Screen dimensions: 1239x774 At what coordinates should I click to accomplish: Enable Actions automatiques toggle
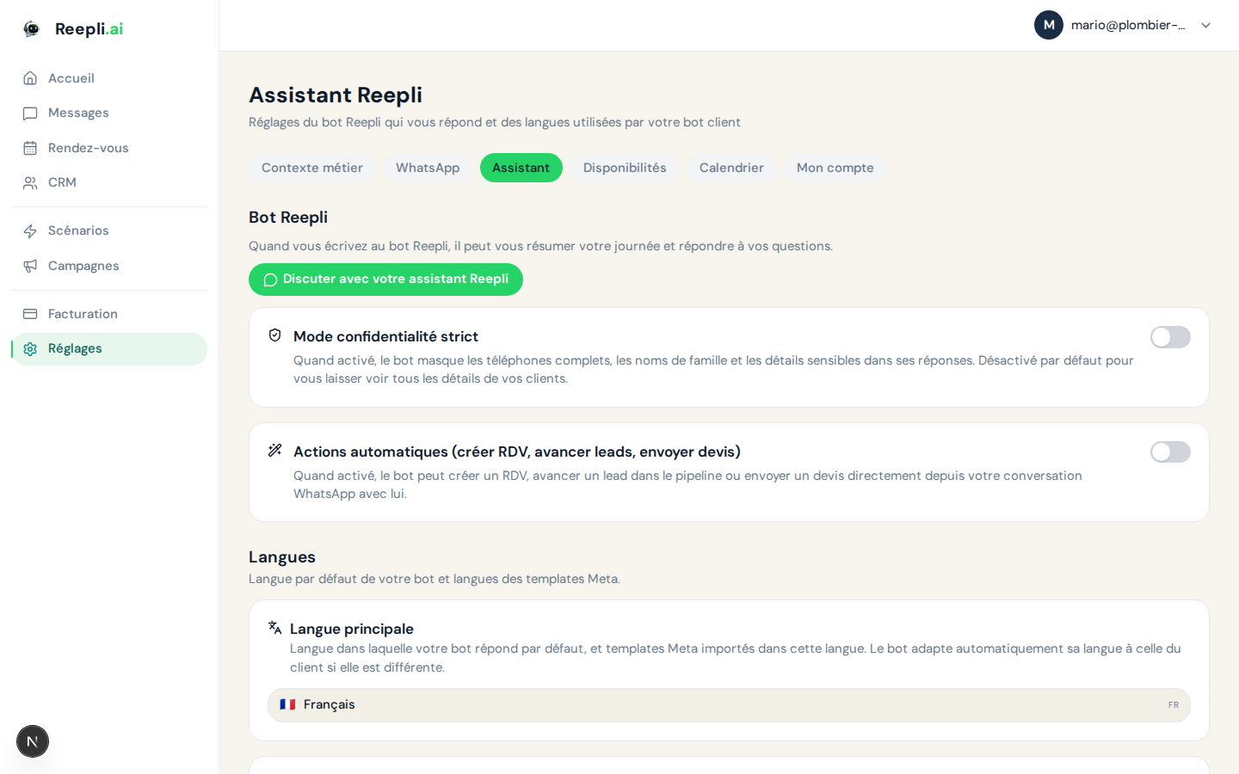point(1170,452)
